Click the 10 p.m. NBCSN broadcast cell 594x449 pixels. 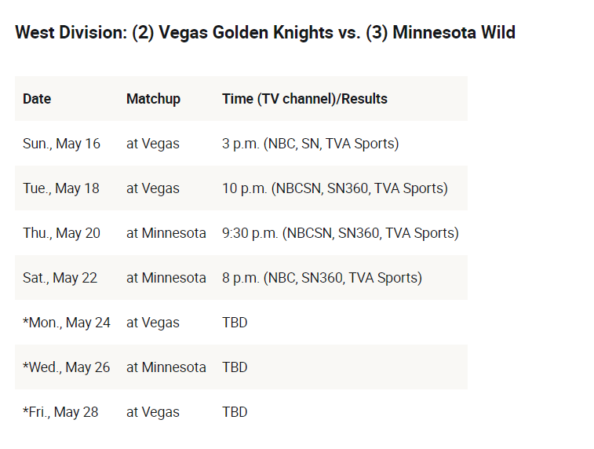pos(335,188)
